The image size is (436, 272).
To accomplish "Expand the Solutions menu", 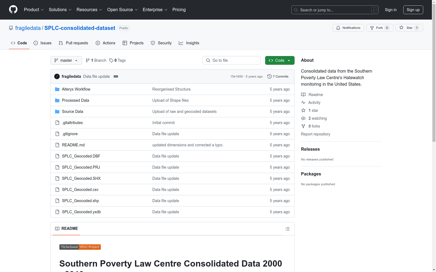I will 60,10.
